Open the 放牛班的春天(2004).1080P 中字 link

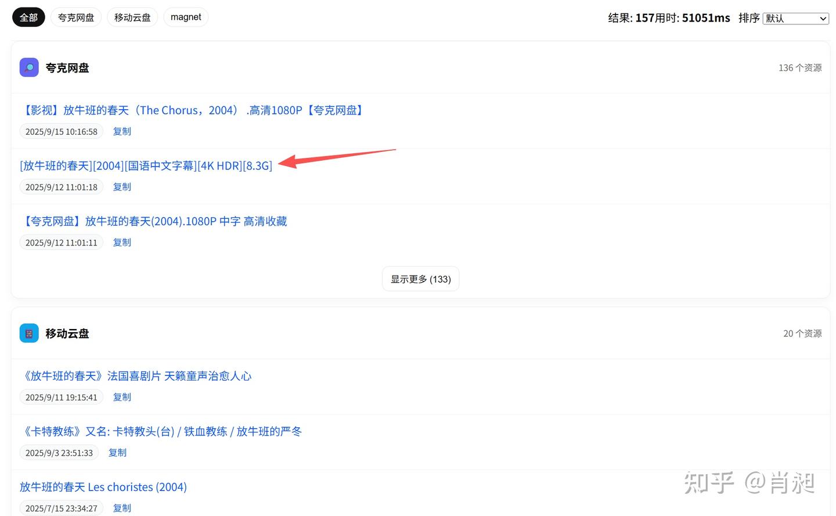154,221
